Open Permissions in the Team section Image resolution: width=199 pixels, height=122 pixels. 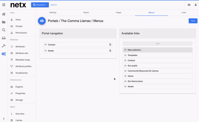22,33
